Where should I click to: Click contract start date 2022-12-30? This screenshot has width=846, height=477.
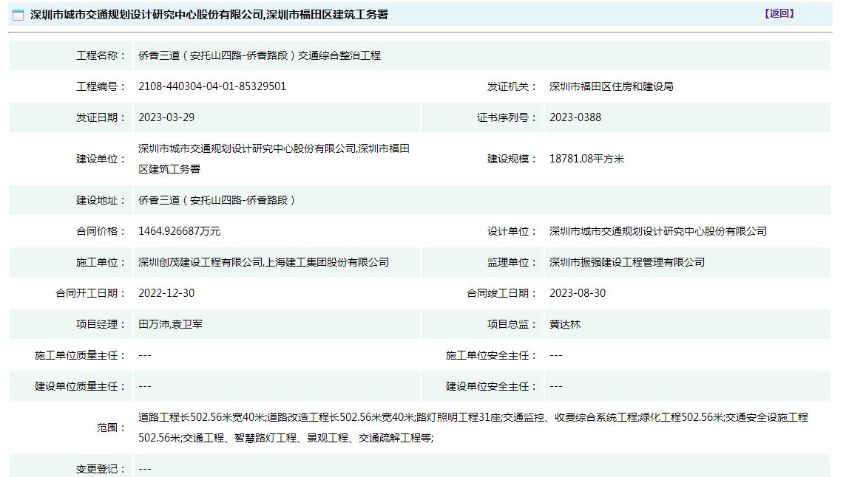point(166,293)
